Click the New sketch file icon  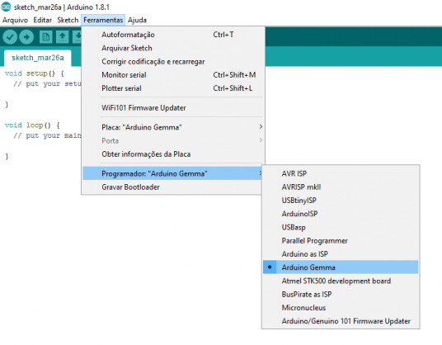(x=45, y=37)
